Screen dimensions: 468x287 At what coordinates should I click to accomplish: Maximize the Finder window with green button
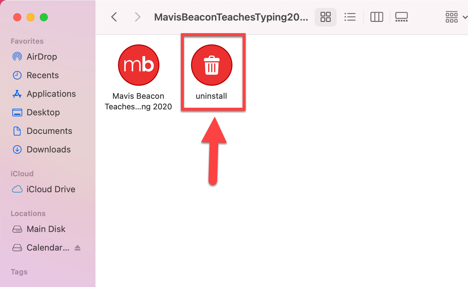(x=44, y=17)
